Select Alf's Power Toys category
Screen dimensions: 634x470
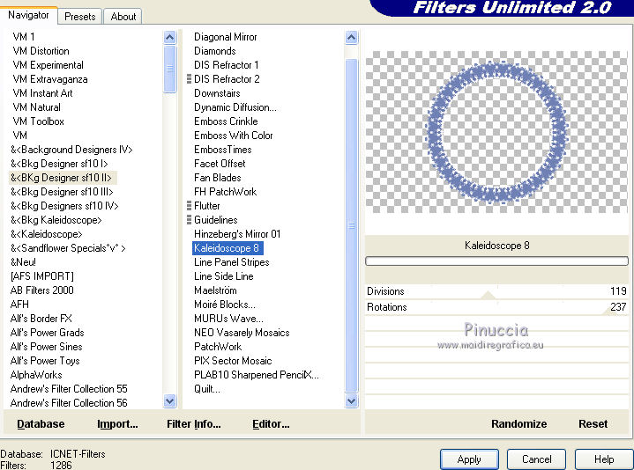(45, 361)
